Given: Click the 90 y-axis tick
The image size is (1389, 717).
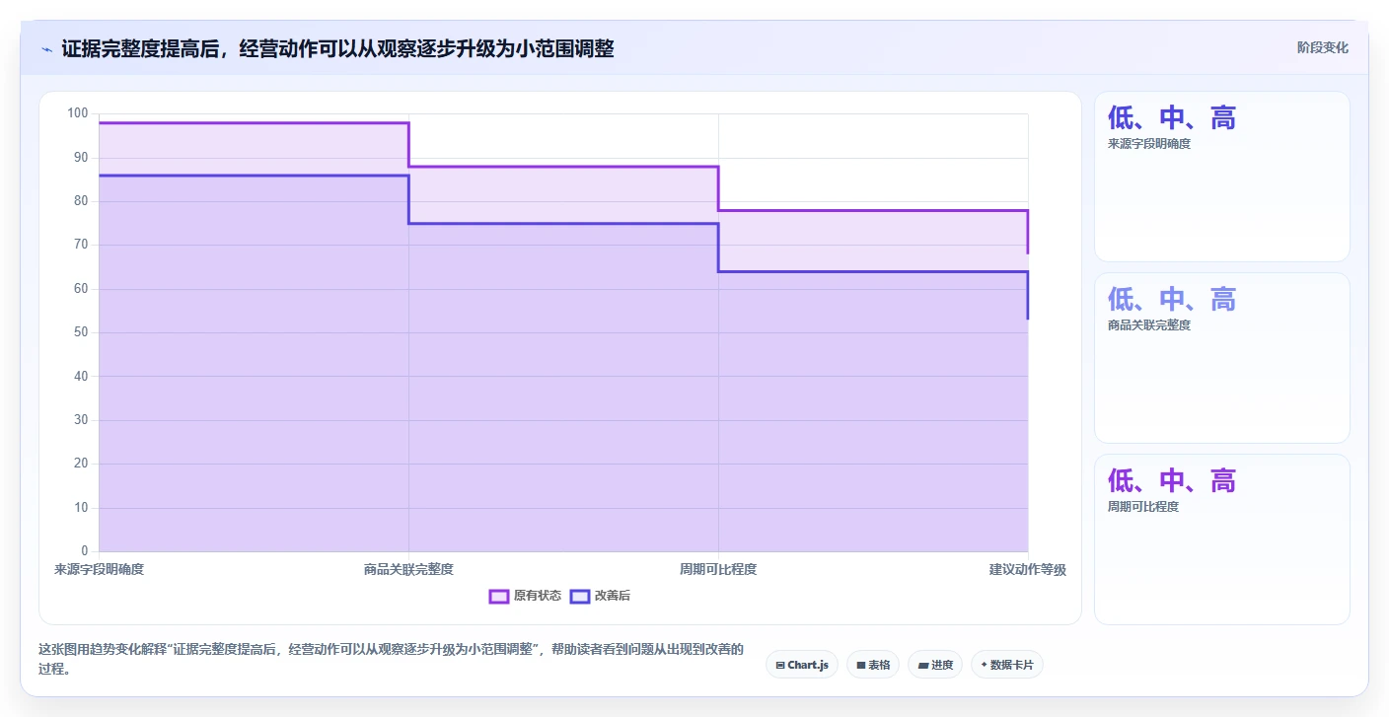Looking at the screenshot, I should tap(81, 158).
